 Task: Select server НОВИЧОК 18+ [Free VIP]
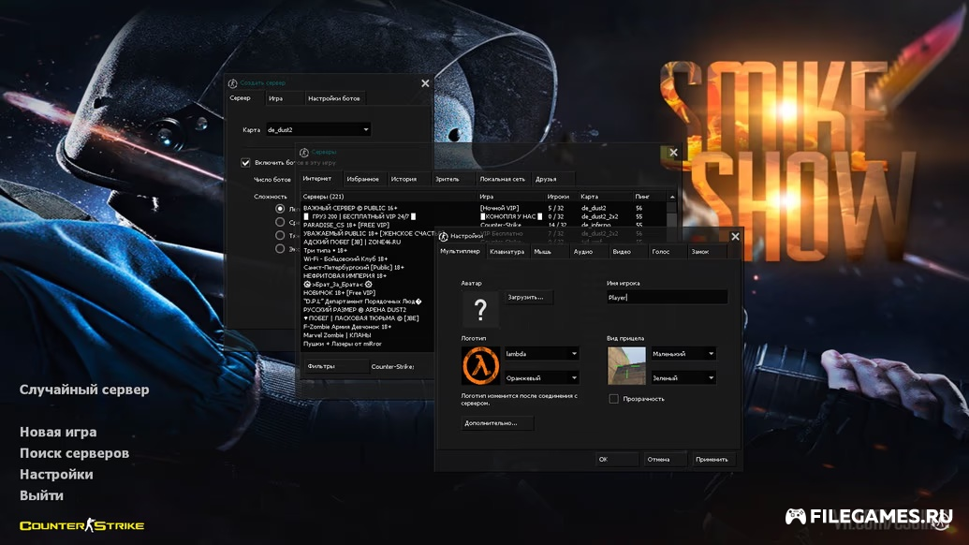[x=368, y=293]
